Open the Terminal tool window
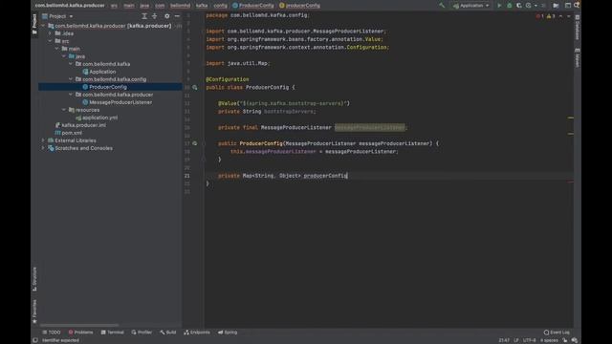Image resolution: width=612 pixels, height=344 pixels. [113, 333]
